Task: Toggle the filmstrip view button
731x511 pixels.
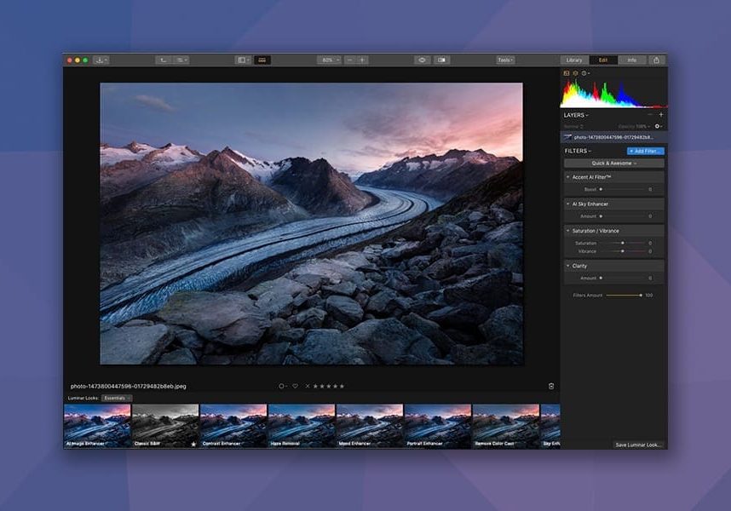Action: click(262, 60)
